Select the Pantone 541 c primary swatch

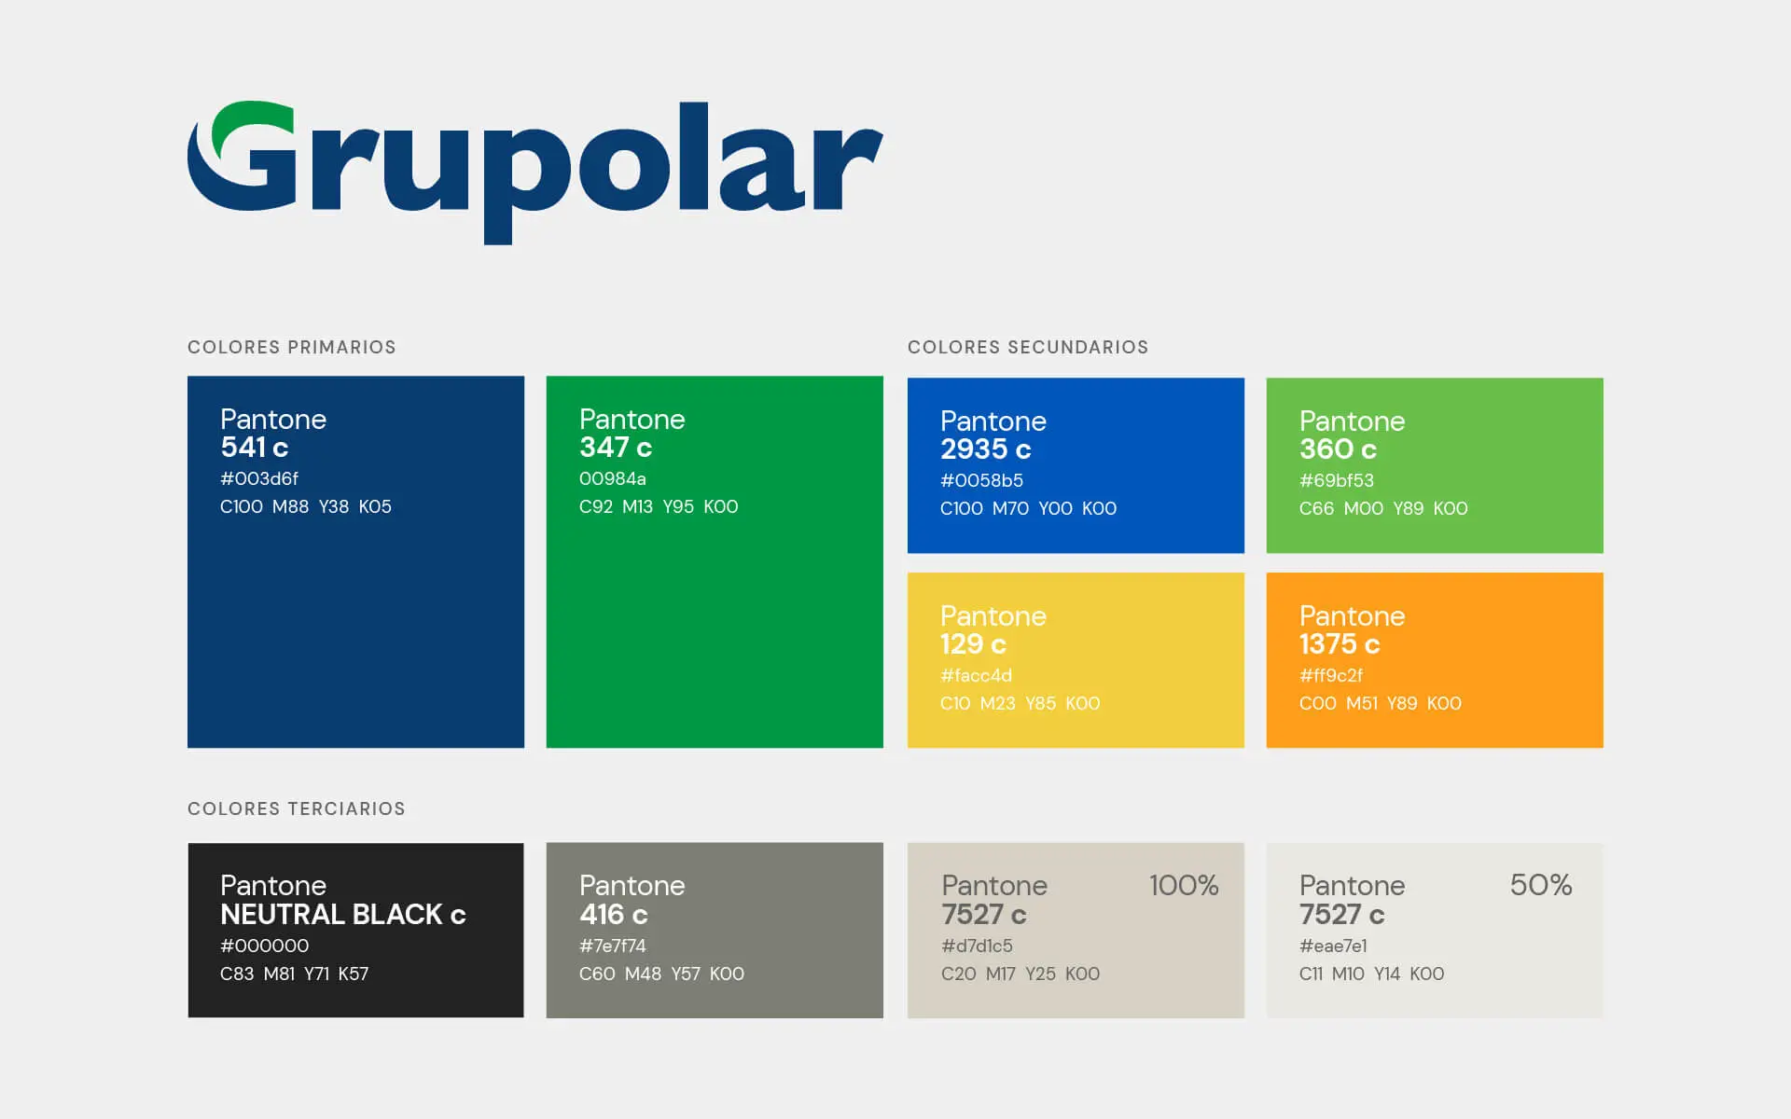(x=354, y=606)
